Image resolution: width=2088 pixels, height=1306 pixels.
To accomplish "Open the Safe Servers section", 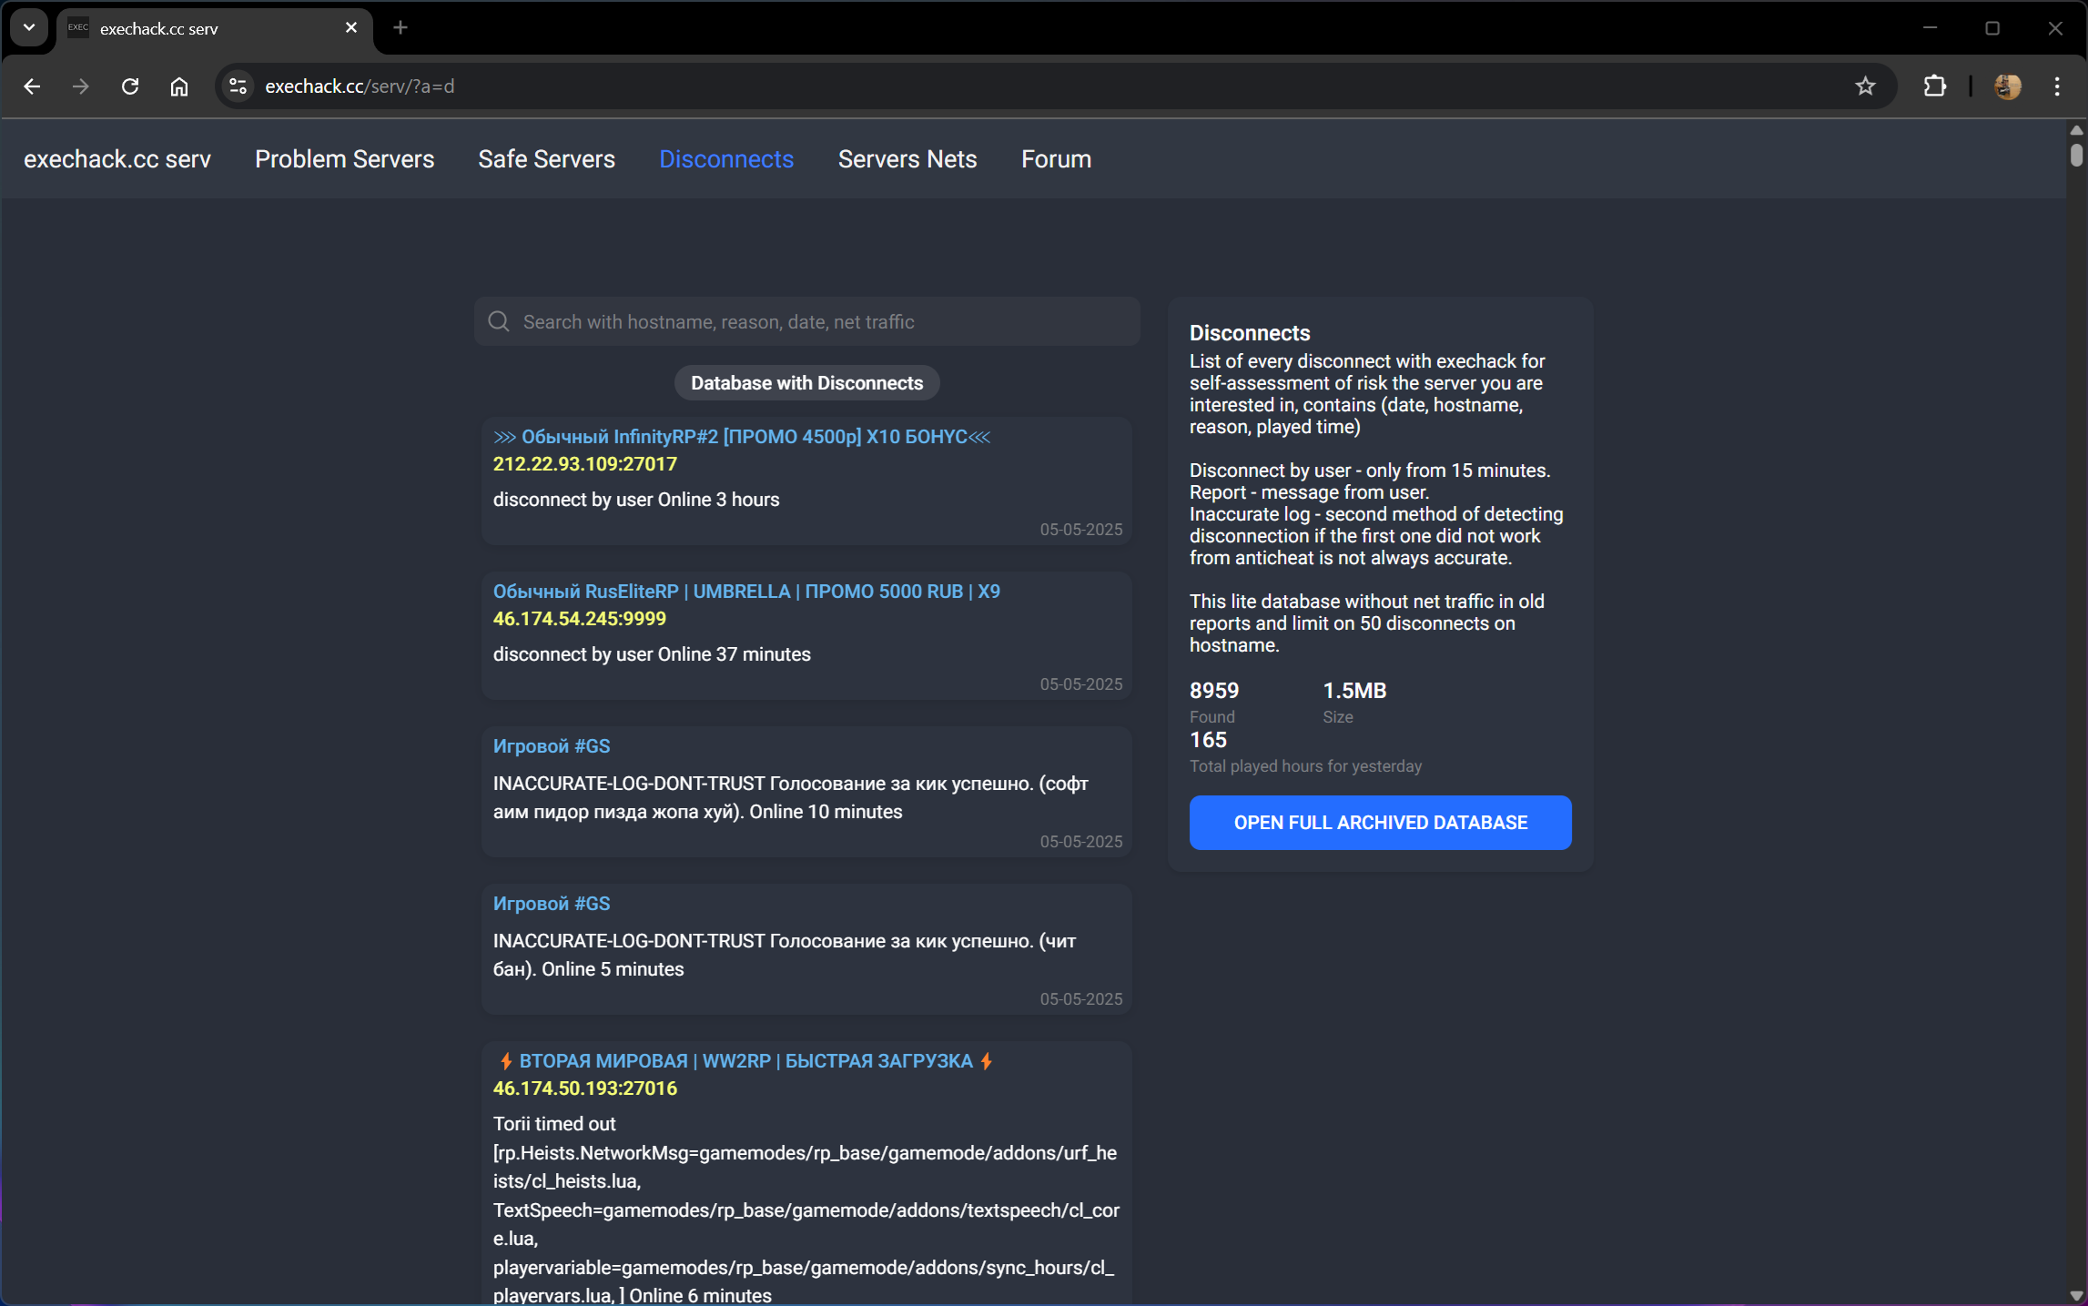I will click(x=547, y=159).
